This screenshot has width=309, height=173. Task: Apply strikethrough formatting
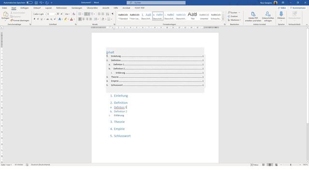click(x=47, y=19)
